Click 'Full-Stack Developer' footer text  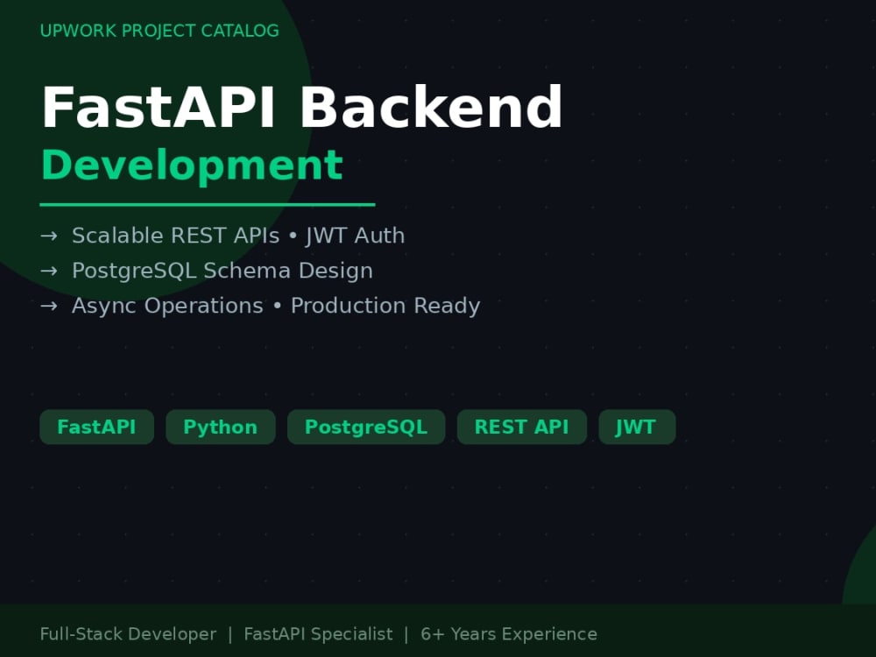click(x=128, y=634)
